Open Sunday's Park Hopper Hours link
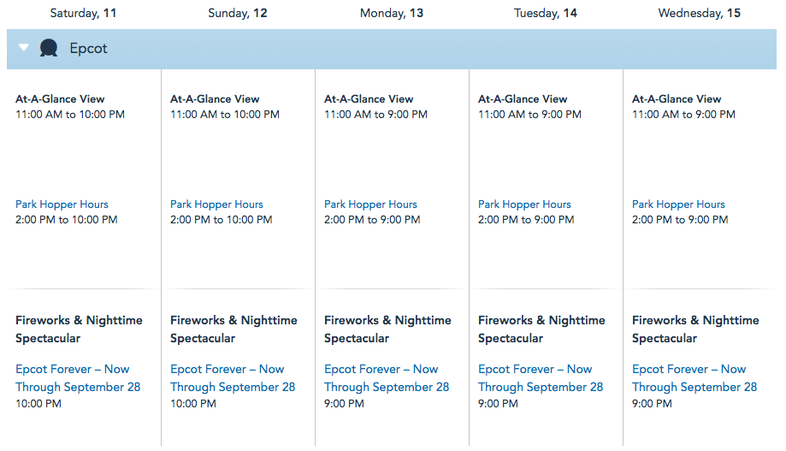The height and width of the screenshot is (451, 786). 216,205
